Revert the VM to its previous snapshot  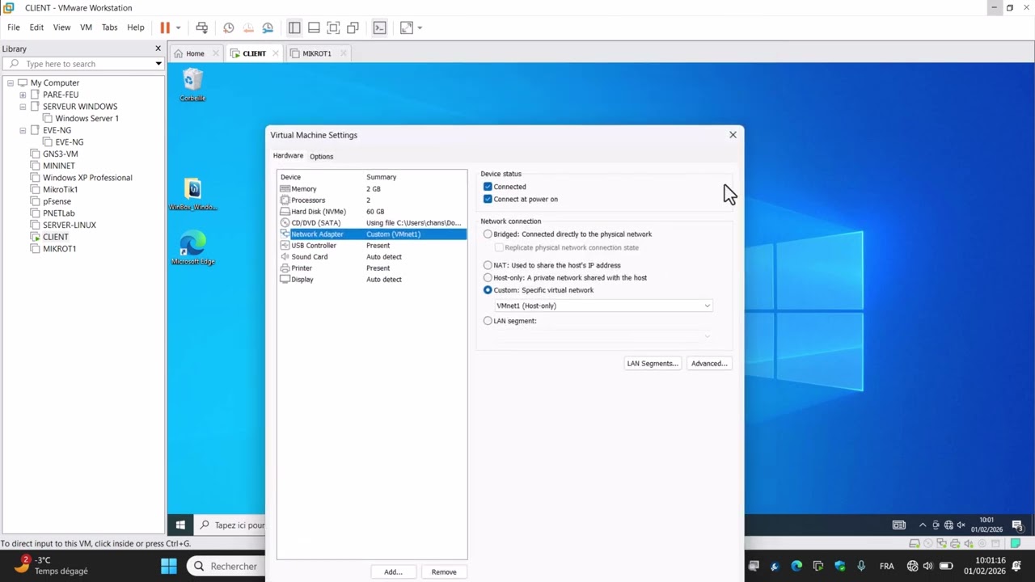click(248, 27)
